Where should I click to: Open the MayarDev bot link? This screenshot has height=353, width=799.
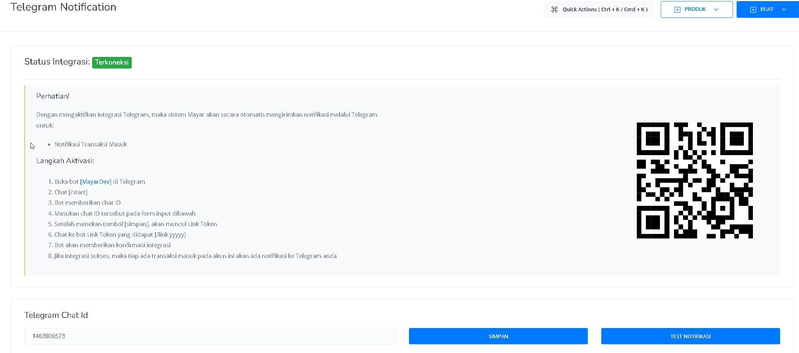tap(96, 182)
